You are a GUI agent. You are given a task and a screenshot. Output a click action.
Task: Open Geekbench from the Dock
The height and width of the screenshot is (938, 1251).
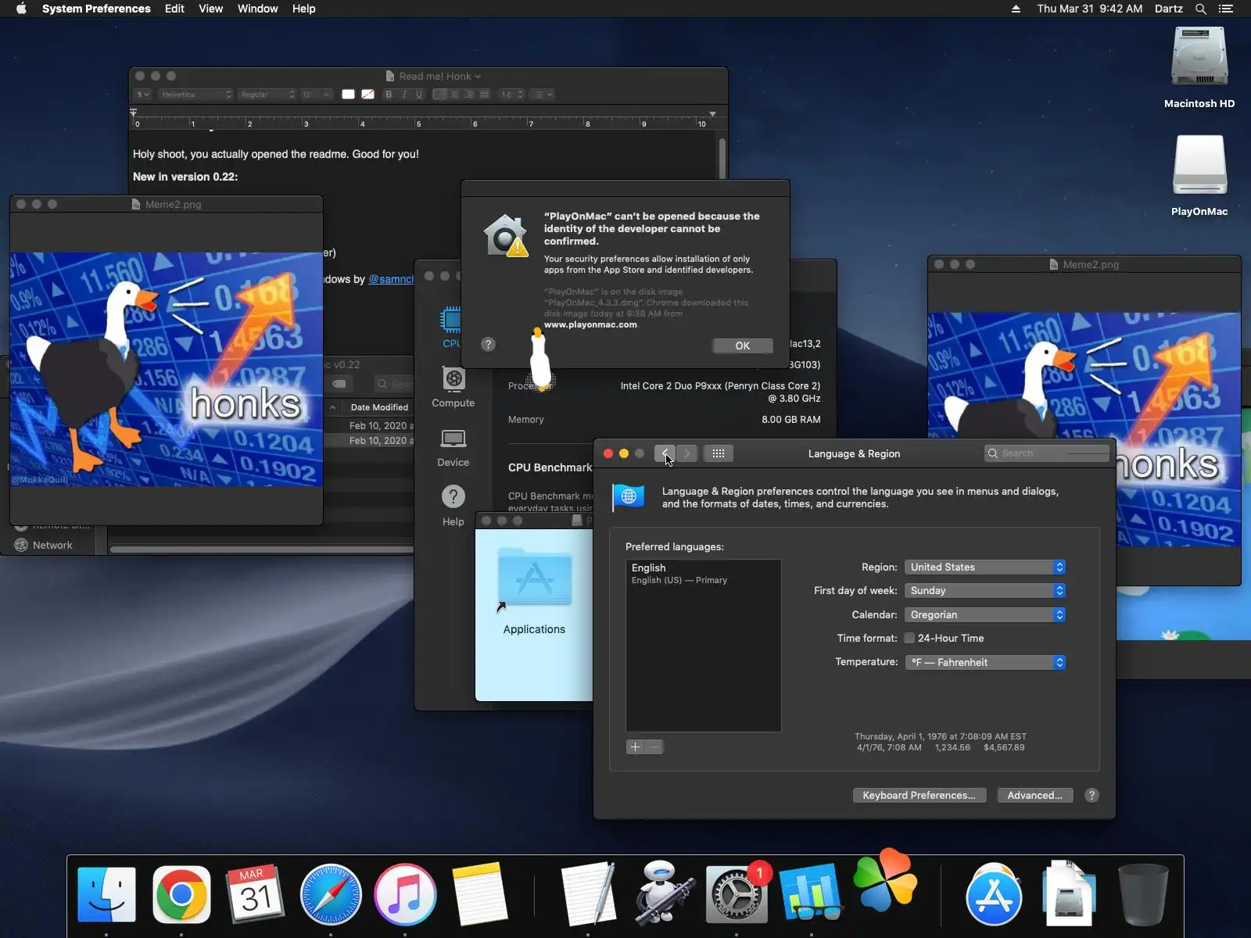811,894
